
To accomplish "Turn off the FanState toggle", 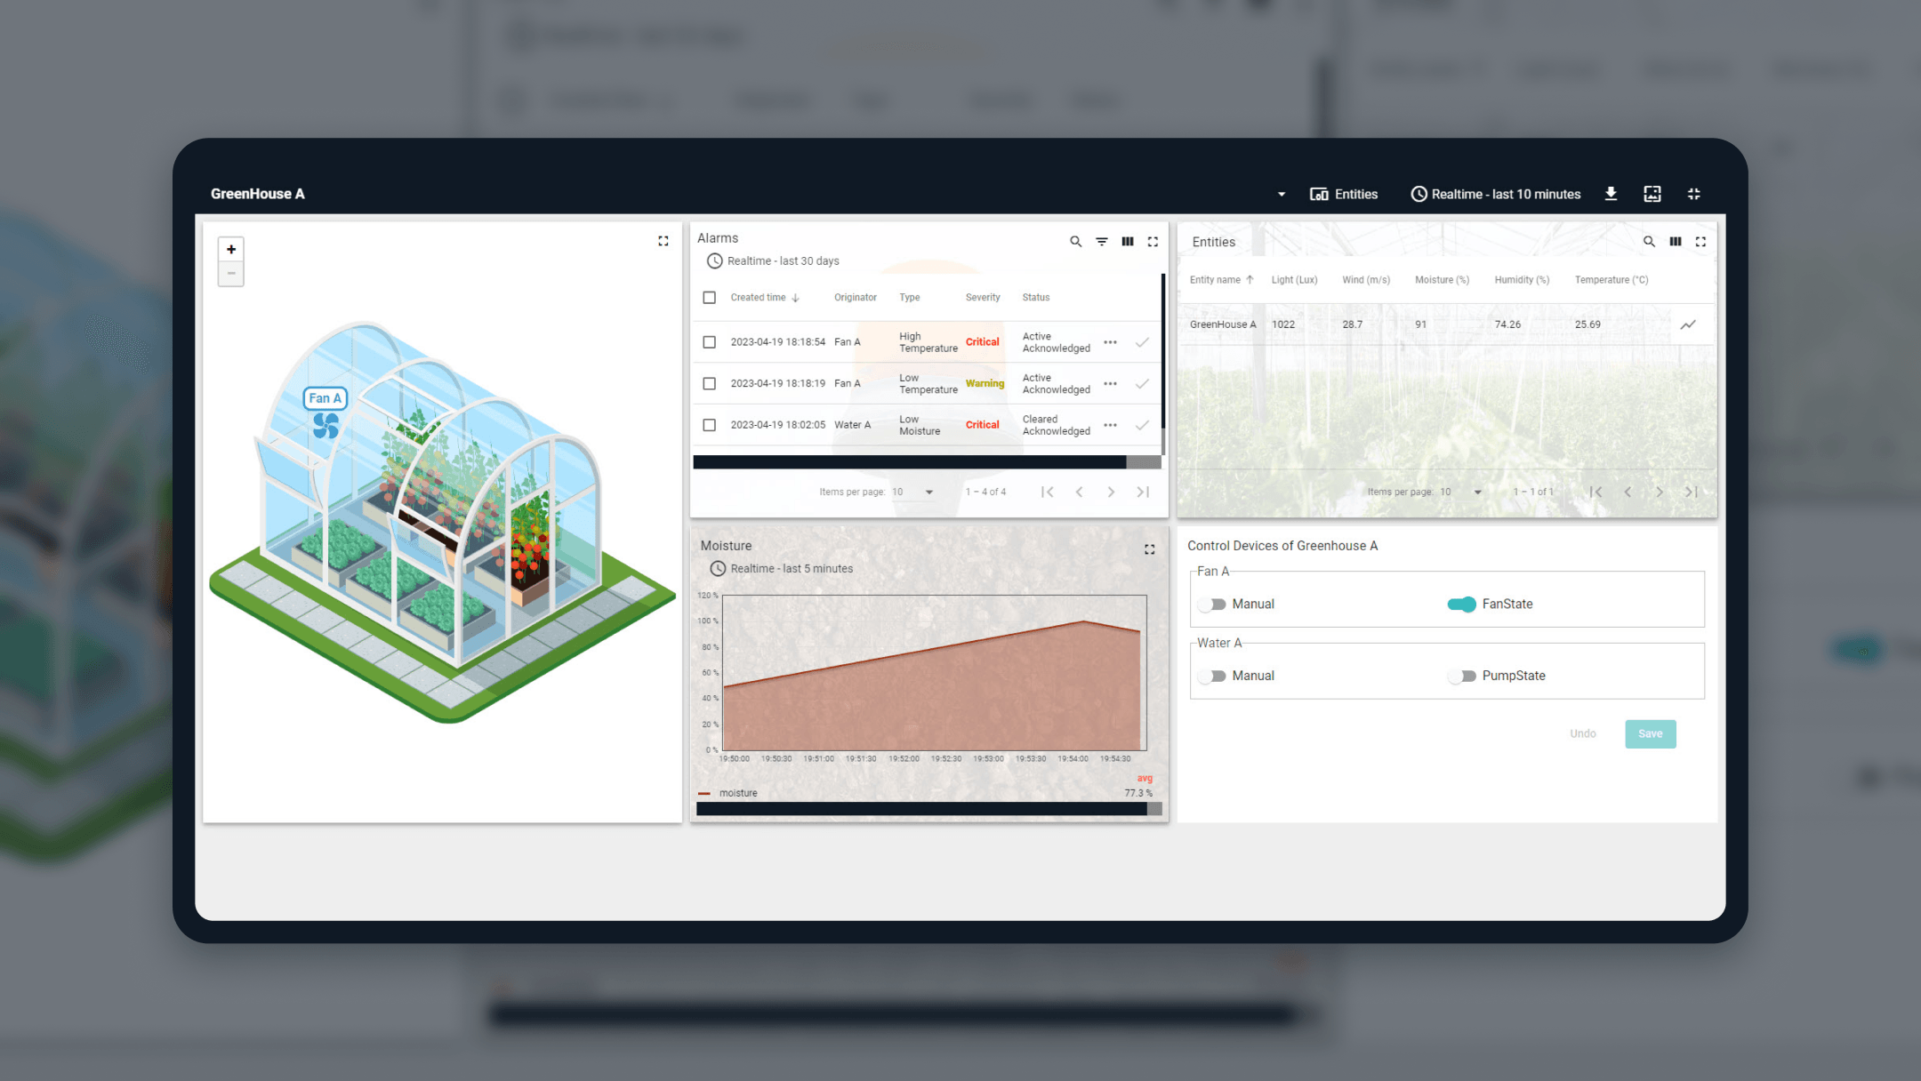I will pyautogui.click(x=1461, y=605).
